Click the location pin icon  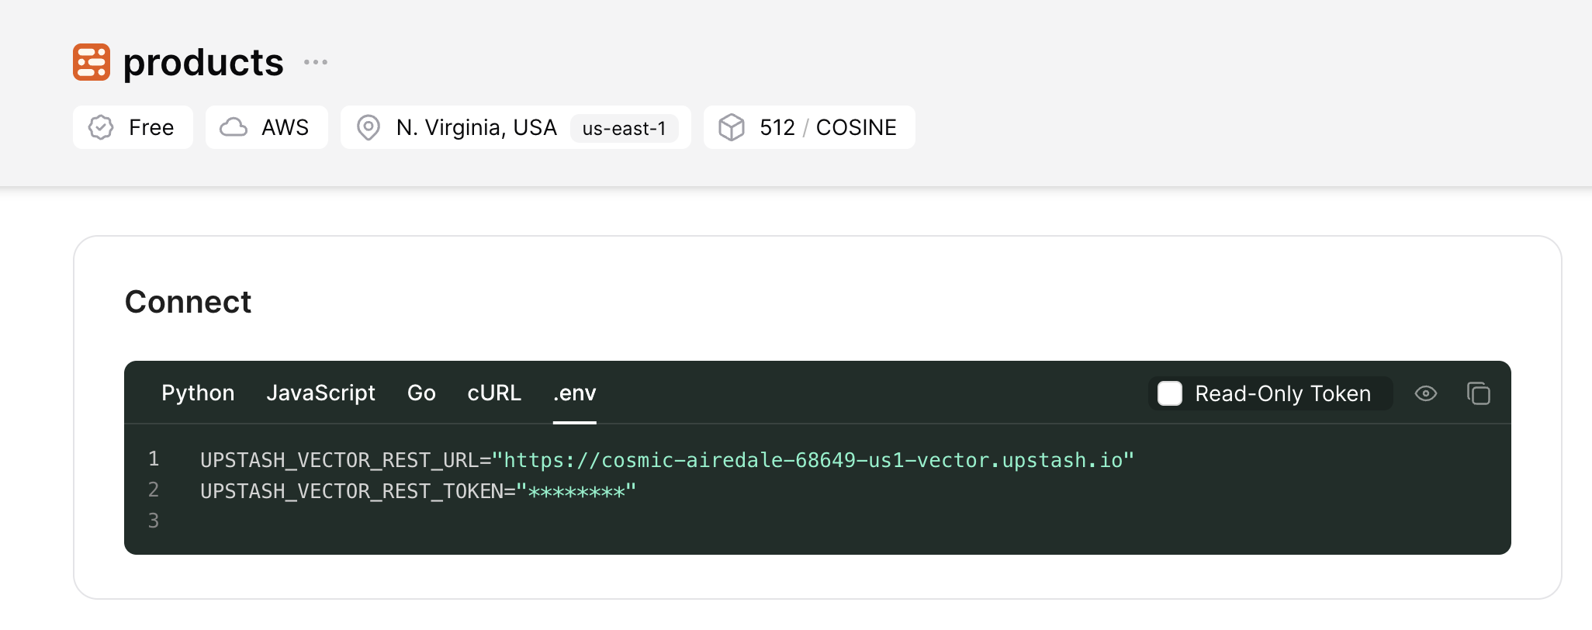click(369, 127)
